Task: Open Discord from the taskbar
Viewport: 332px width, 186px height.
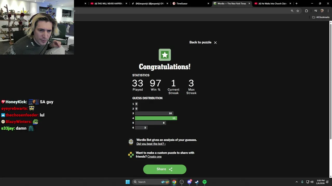Action: [189, 182]
